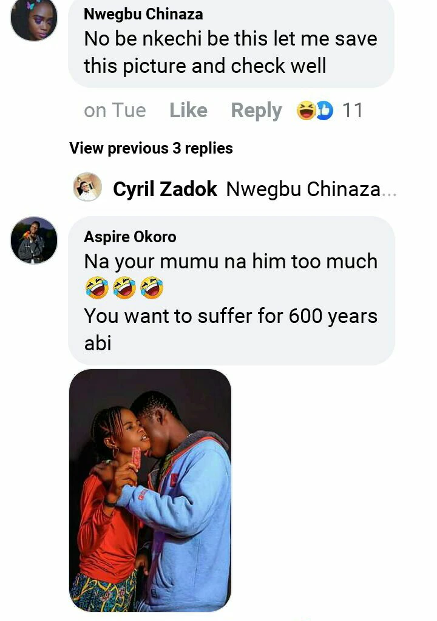Click the middle laughing emoji in Aspire's comment
The image size is (437, 621).
pos(124,288)
